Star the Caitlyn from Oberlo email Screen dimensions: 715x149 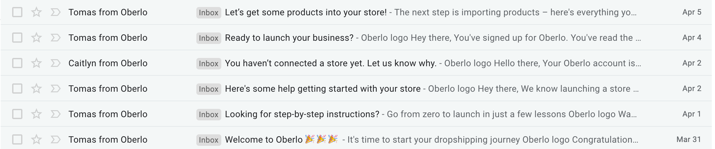36,63
